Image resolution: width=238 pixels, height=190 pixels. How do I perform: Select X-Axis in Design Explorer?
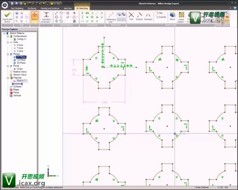pos(20,45)
